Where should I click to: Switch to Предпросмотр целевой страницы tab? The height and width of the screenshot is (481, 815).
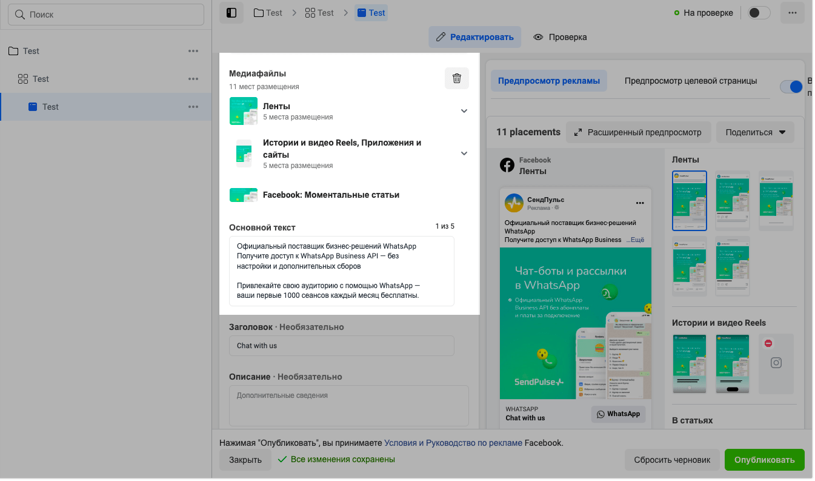(x=691, y=81)
